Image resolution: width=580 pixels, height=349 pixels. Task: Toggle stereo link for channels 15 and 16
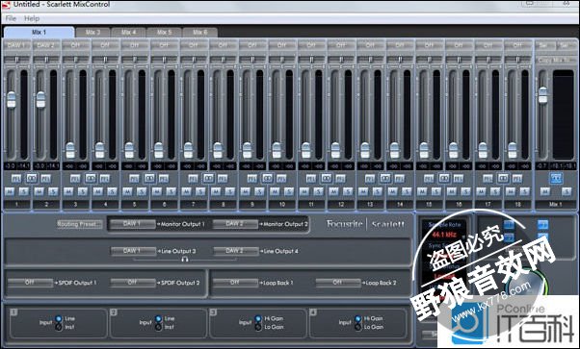pos(444,179)
